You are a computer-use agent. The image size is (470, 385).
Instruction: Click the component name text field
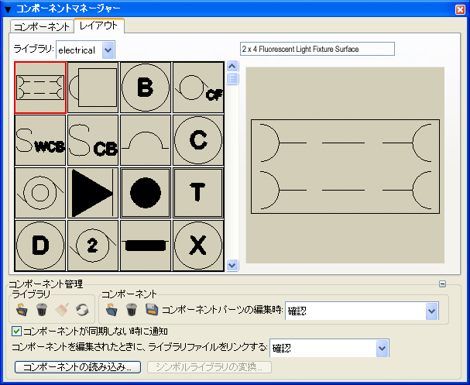coord(317,49)
